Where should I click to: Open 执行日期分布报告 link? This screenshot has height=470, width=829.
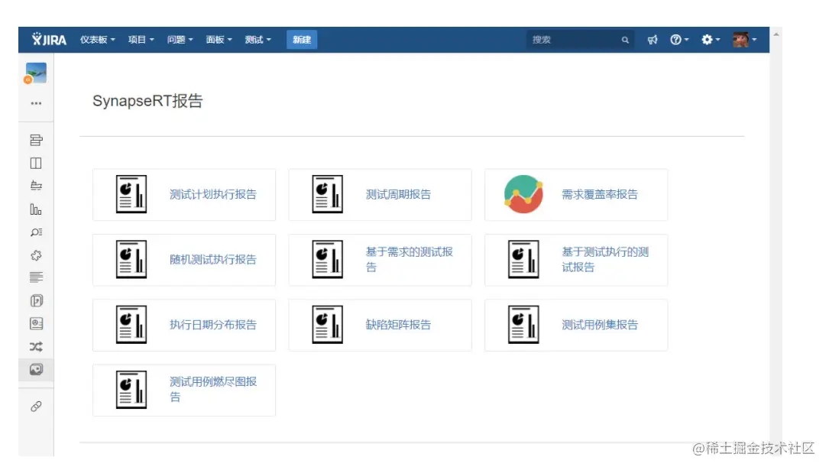(213, 325)
